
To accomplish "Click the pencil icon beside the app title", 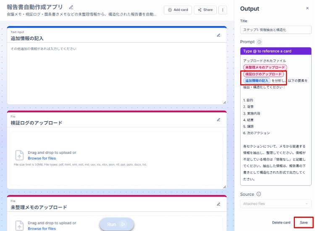I will pyautogui.click(x=71, y=7).
